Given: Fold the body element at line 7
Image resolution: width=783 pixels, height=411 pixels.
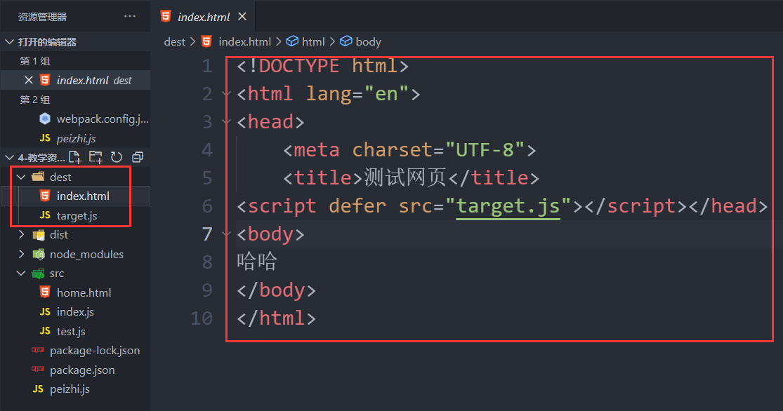Looking at the screenshot, I should tap(225, 234).
